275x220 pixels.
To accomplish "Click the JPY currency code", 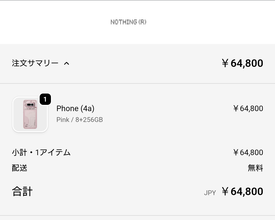I will (210, 193).
